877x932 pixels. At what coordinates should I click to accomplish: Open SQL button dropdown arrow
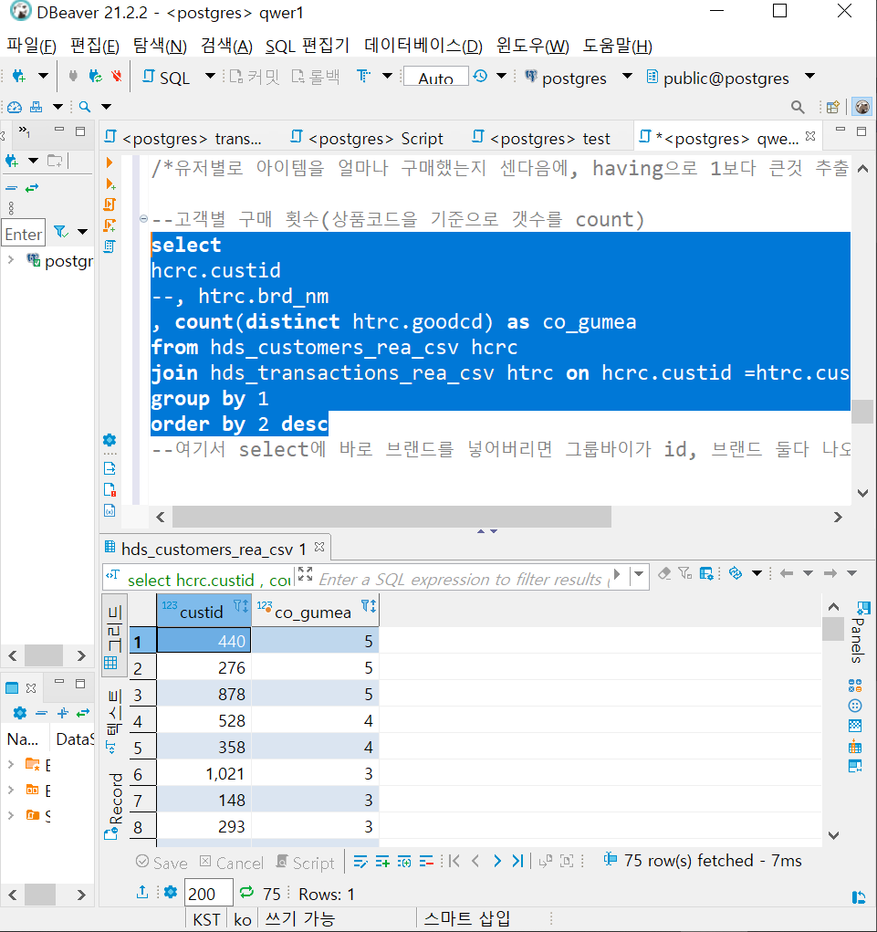pyautogui.click(x=210, y=76)
